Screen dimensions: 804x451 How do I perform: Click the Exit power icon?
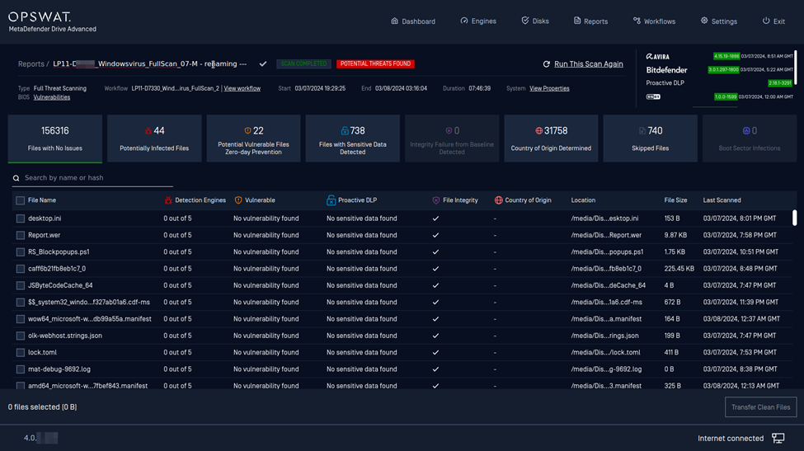(x=766, y=21)
